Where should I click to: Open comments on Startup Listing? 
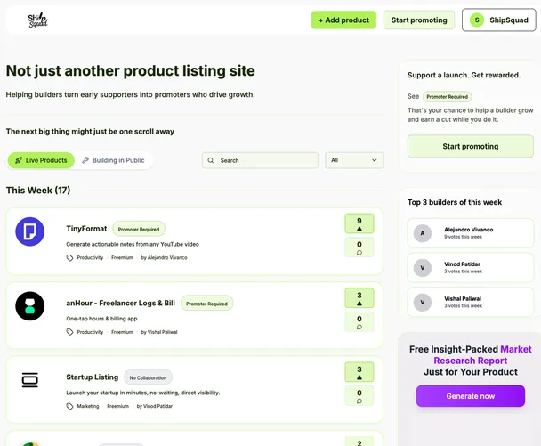pos(359,396)
